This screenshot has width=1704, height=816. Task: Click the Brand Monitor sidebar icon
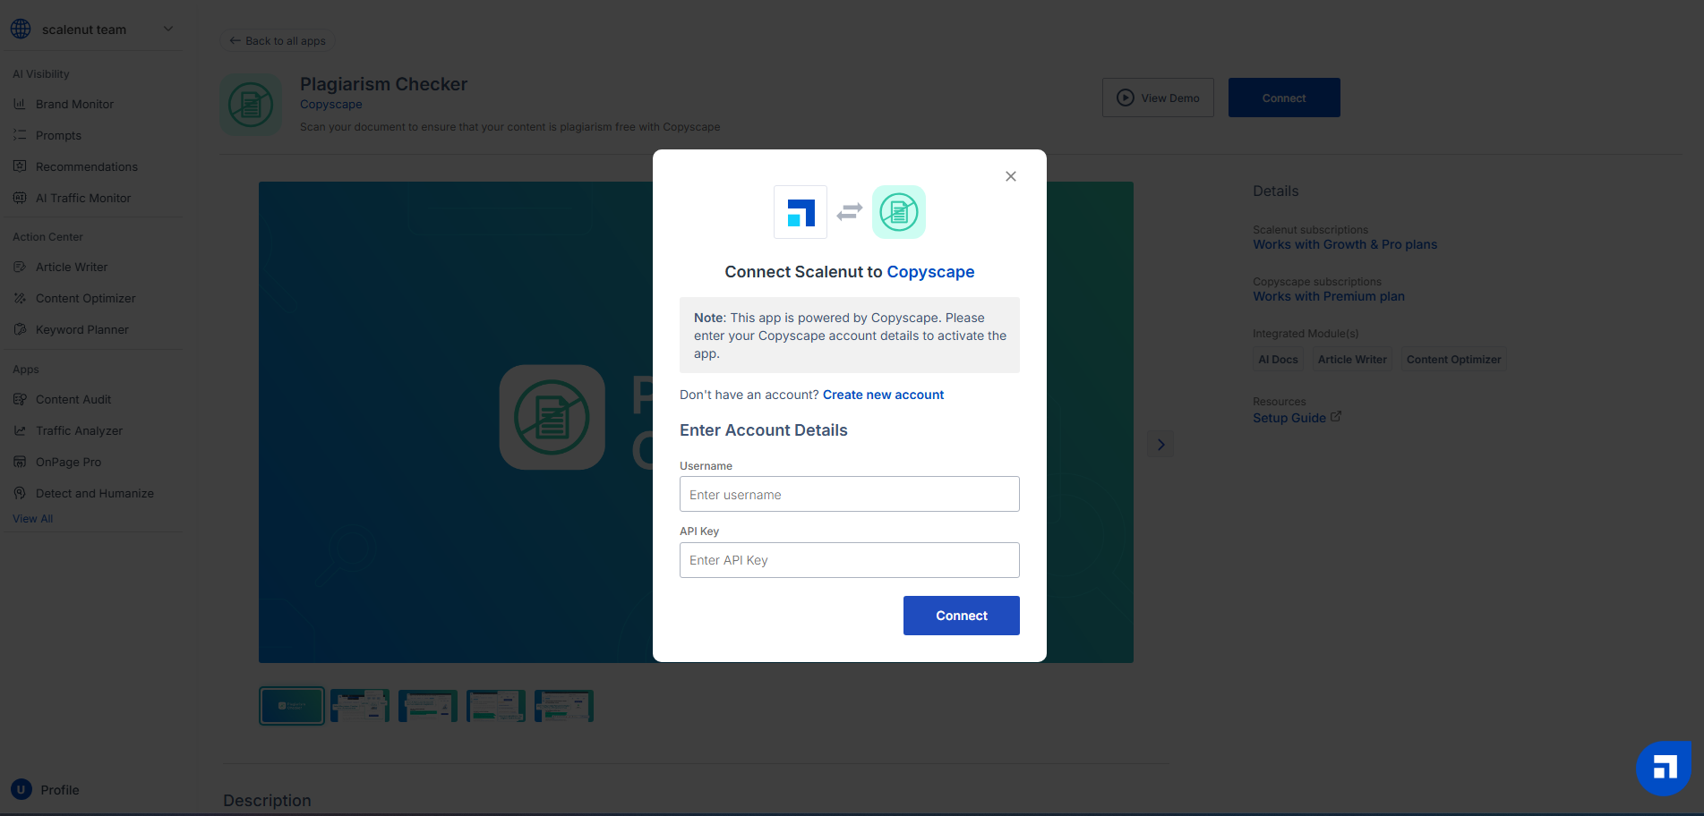point(20,104)
